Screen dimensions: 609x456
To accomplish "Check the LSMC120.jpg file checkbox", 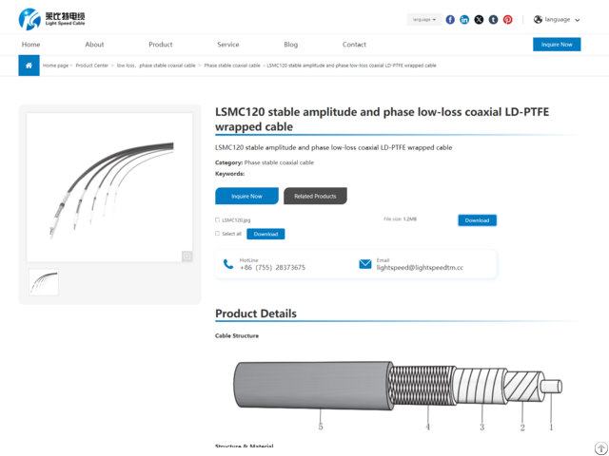I will (x=218, y=219).
